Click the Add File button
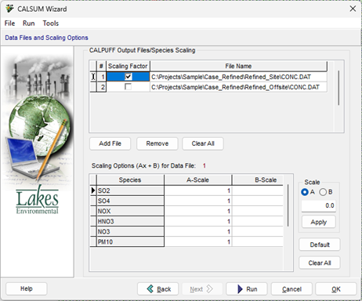Viewport: 362px width, 301px height. pos(110,143)
